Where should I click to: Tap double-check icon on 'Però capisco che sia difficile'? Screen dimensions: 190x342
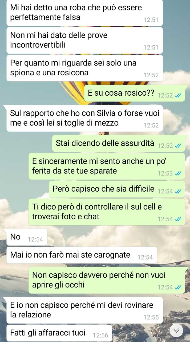[178, 191]
